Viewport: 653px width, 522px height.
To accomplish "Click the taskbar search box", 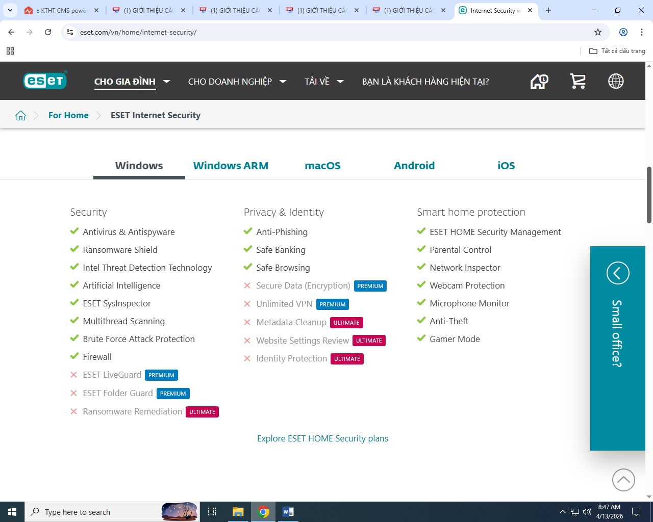I will pyautogui.click(x=111, y=512).
